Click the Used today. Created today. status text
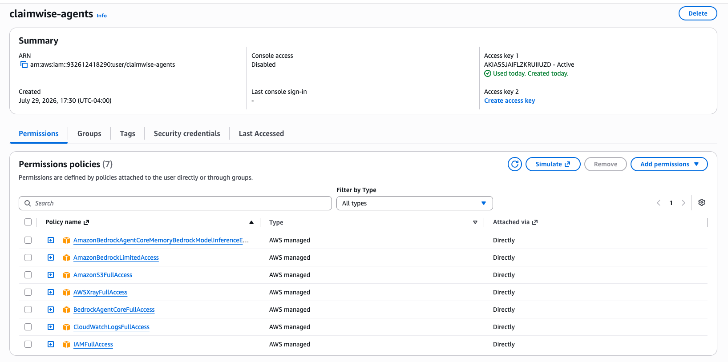Image resolution: width=728 pixels, height=362 pixels. point(531,73)
